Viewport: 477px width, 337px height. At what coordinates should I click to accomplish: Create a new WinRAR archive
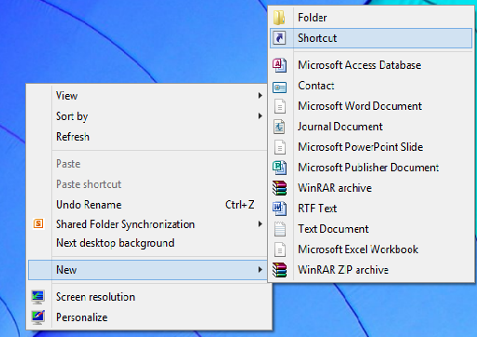click(x=371, y=188)
